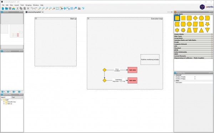Click the Structure View search field
214x133 pixels.
pyautogui.click(x=8, y=97)
